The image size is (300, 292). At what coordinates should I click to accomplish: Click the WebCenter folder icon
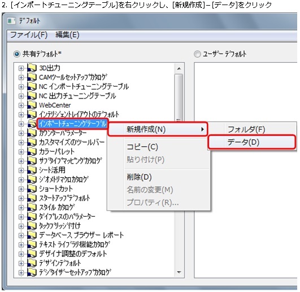pyautogui.click(x=32, y=105)
